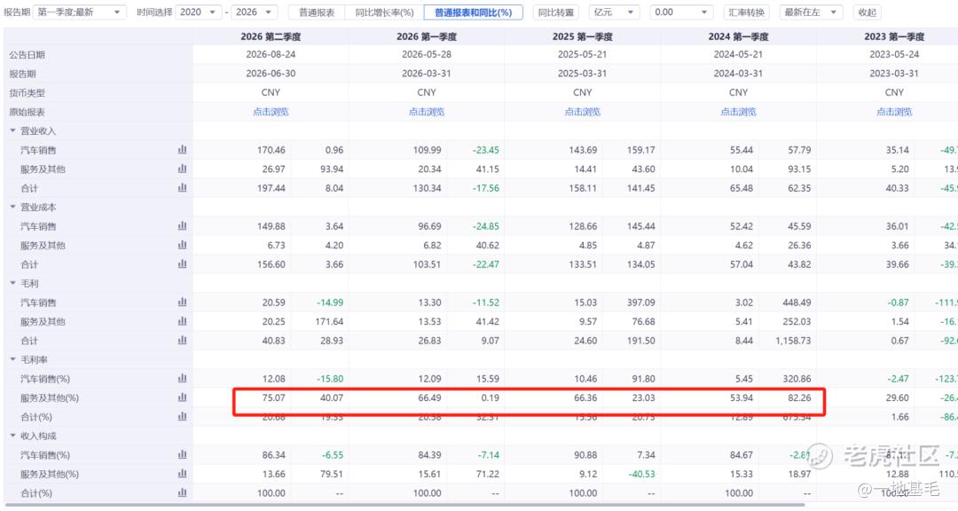The image size is (958, 511).
Task: Open chart icon for 汽车销售 revenue row
Action: 182,150
